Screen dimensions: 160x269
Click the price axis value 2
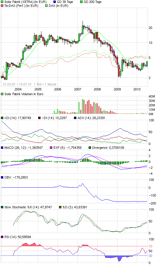coord(149,78)
